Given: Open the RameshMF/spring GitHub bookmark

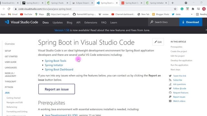Looking at the screenshot, I should click(x=84, y=14).
